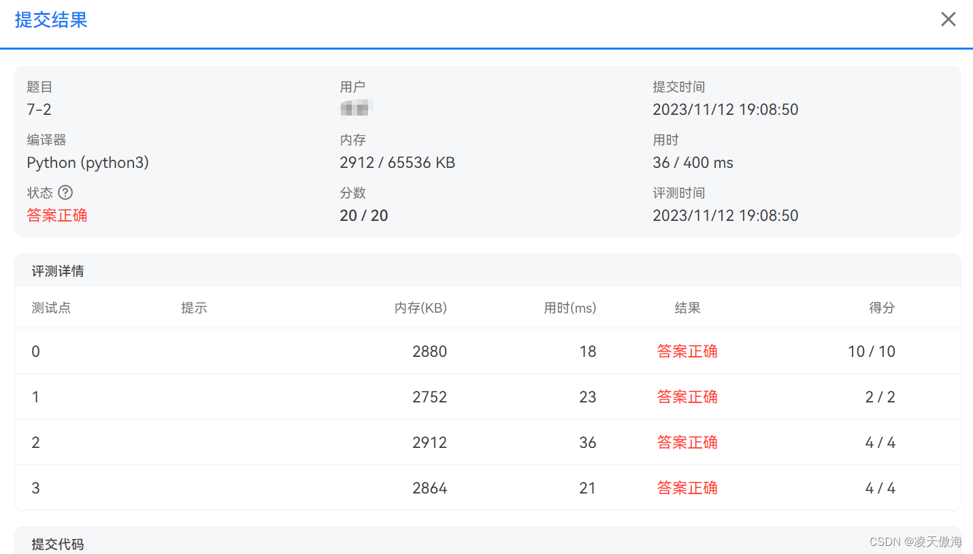This screenshot has width=973, height=554.
Task: Click score 4 / 4 in the 2864 row
Action: 880,488
